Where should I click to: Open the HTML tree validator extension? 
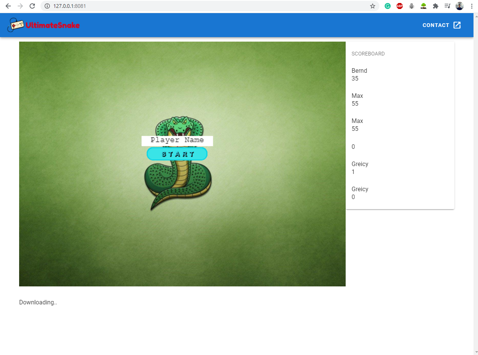point(423,6)
